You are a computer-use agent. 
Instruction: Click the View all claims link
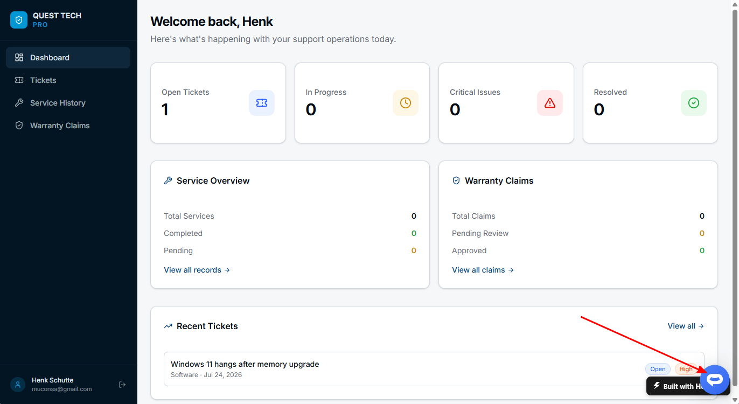point(483,270)
